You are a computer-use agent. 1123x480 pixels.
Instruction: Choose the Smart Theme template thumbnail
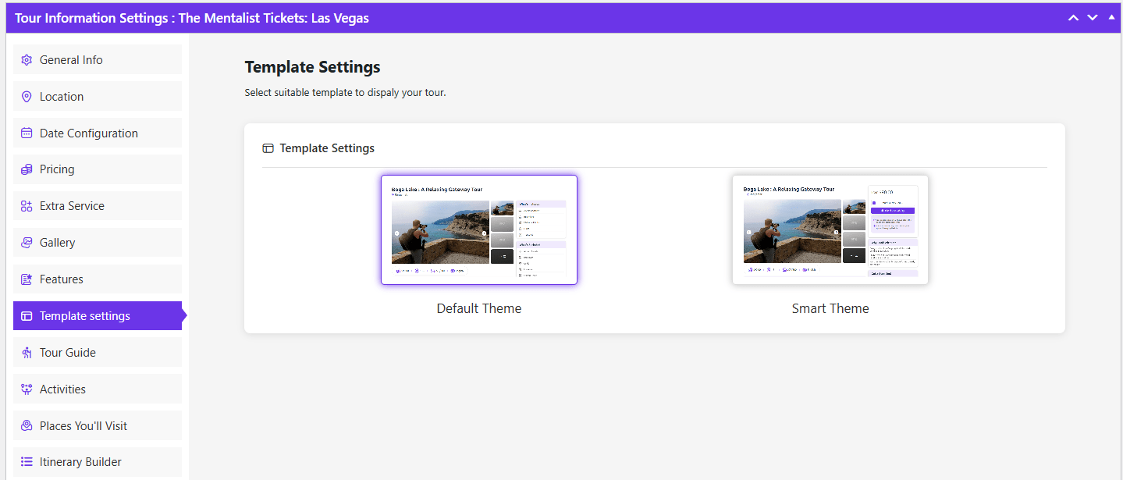(x=830, y=229)
